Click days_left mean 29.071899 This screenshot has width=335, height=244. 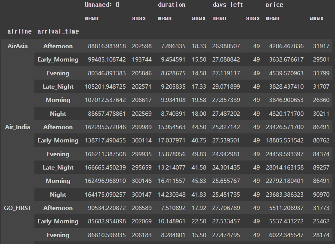click(226, 86)
